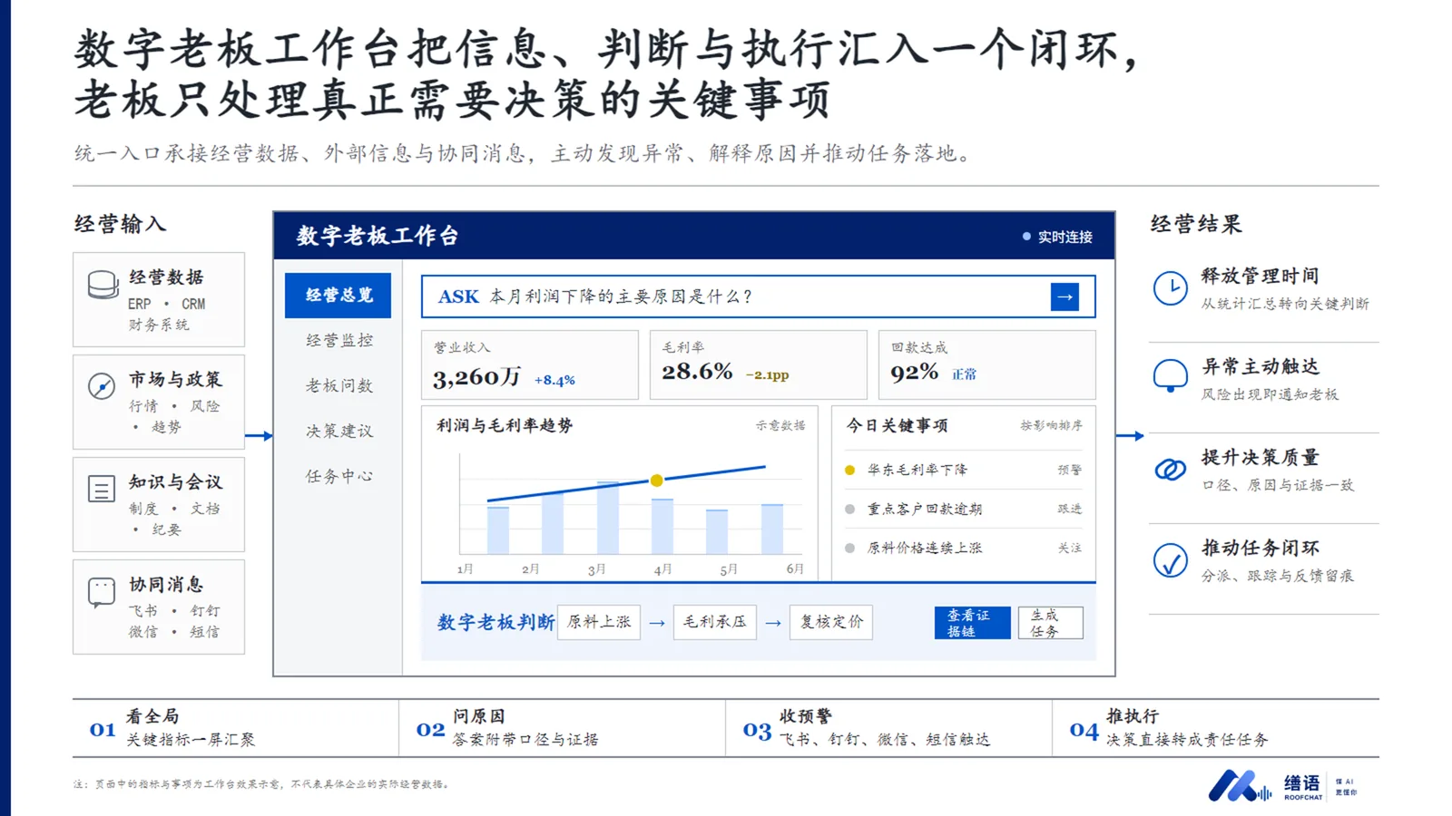Screen dimensions: 1452x816
Task: Click the 数字老板判断 label
Action: [x=495, y=622]
